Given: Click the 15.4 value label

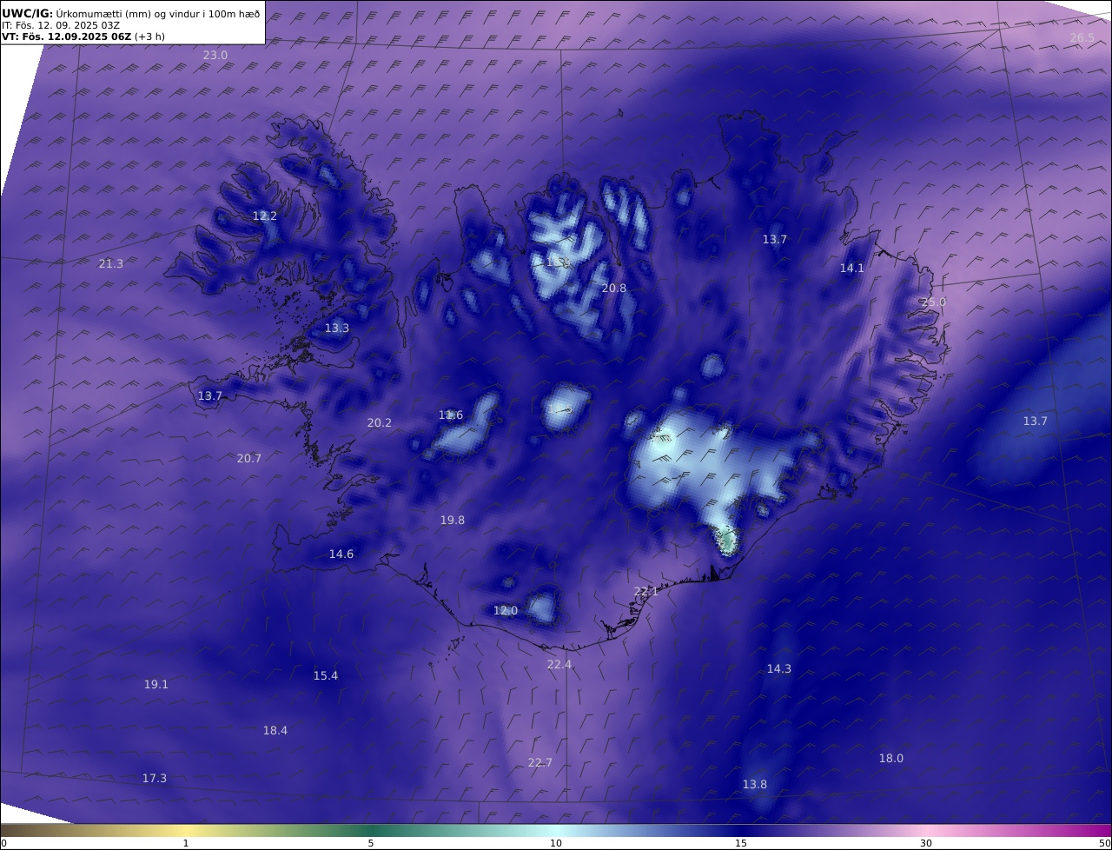Looking at the screenshot, I should coord(326,676).
